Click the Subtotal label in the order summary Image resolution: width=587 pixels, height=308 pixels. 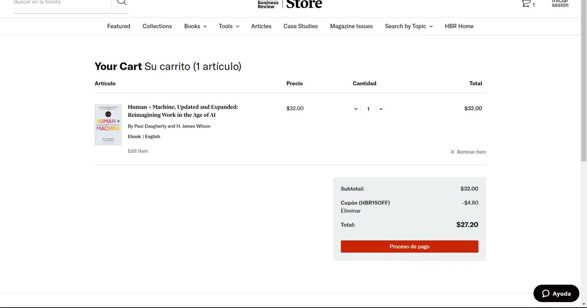coord(352,189)
